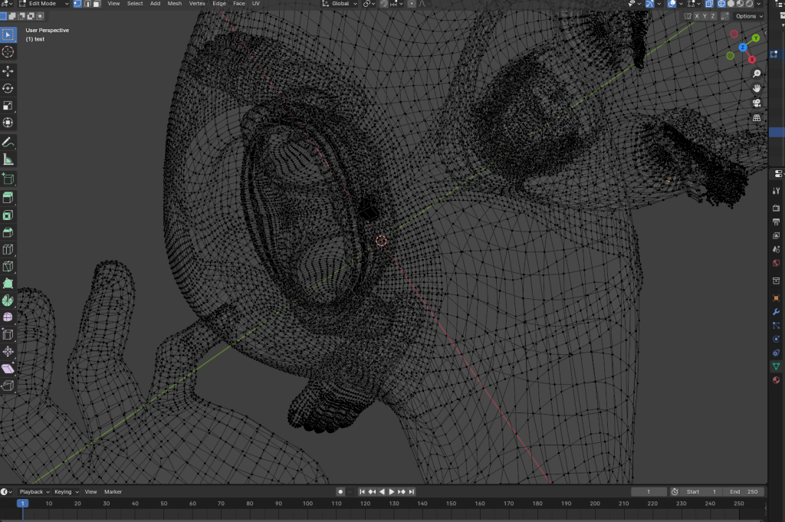The height and width of the screenshot is (522, 785).
Task: Select the Extrude Region tool
Action: pos(8,198)
